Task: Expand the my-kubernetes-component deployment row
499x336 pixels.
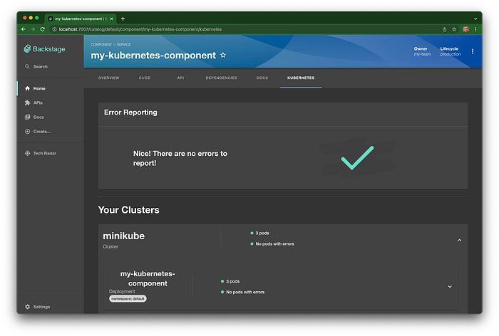Action: [x=450, y=287]
